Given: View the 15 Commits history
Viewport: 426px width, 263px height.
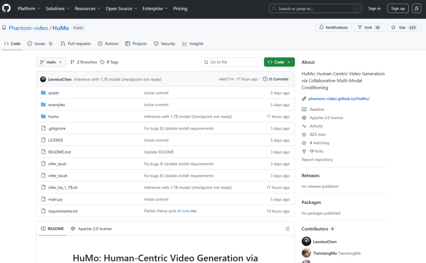Looking at the screenshot, I should [275, 79].
